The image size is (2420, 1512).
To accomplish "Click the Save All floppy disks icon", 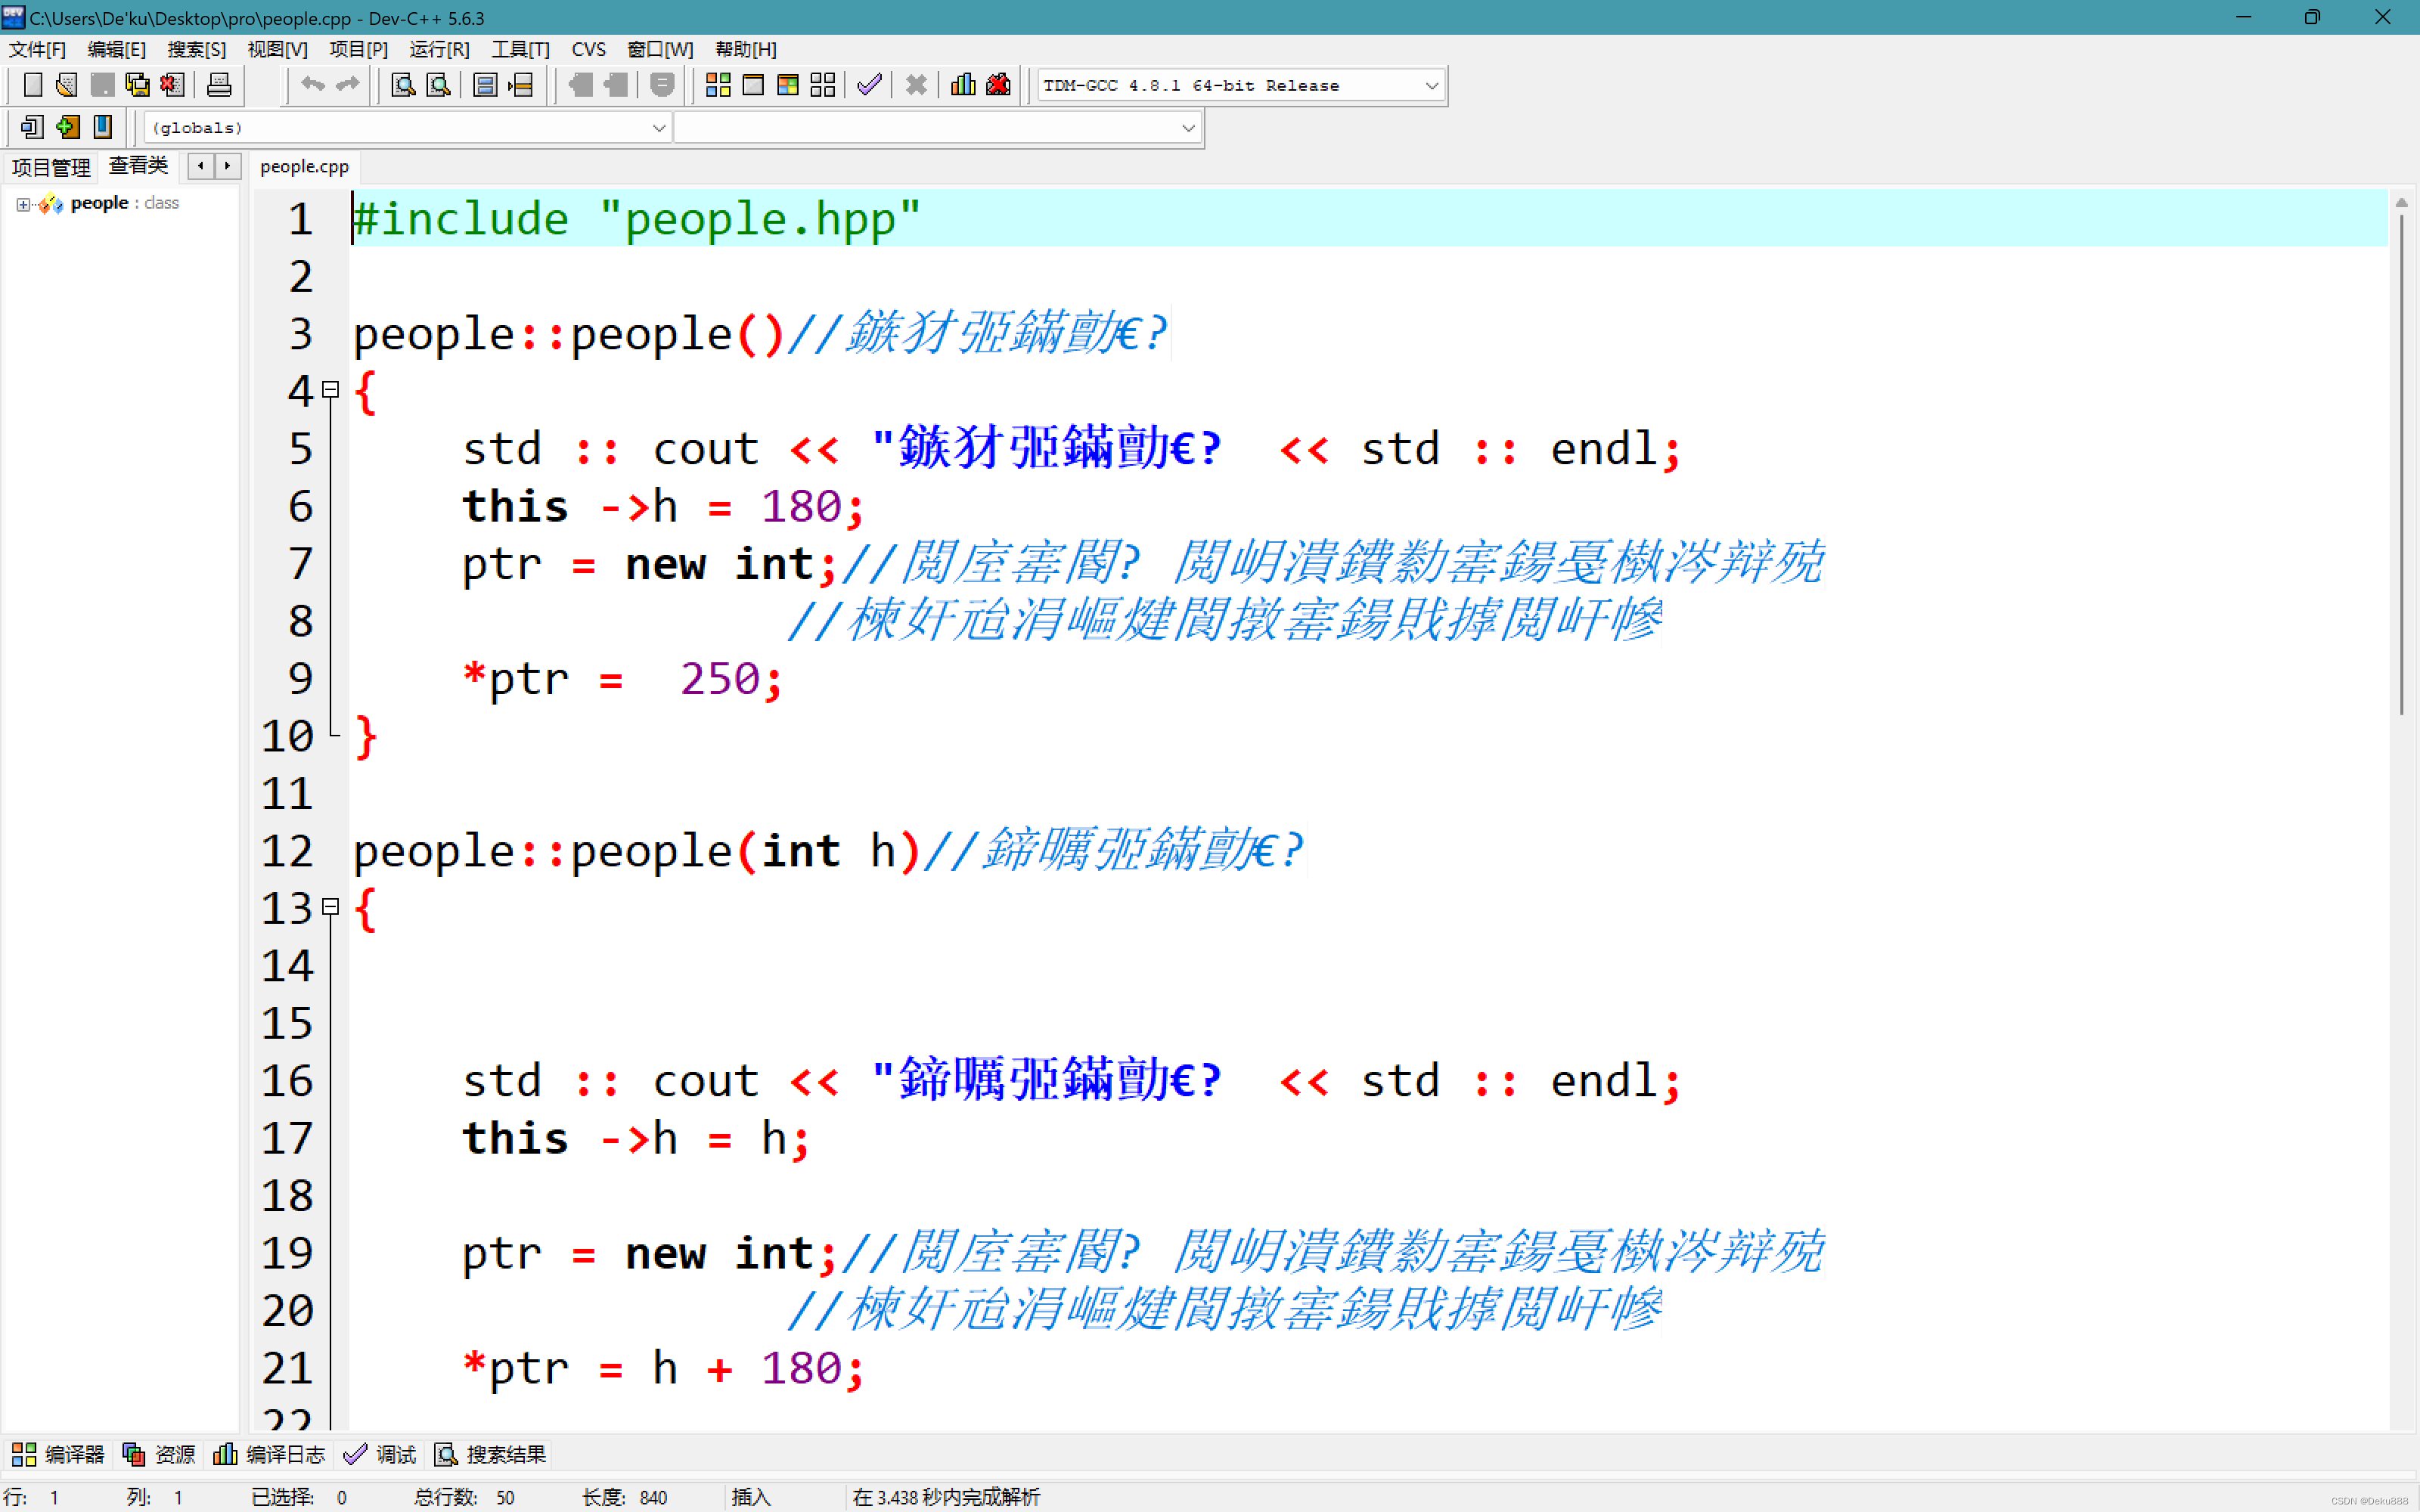I will (137, 85).
